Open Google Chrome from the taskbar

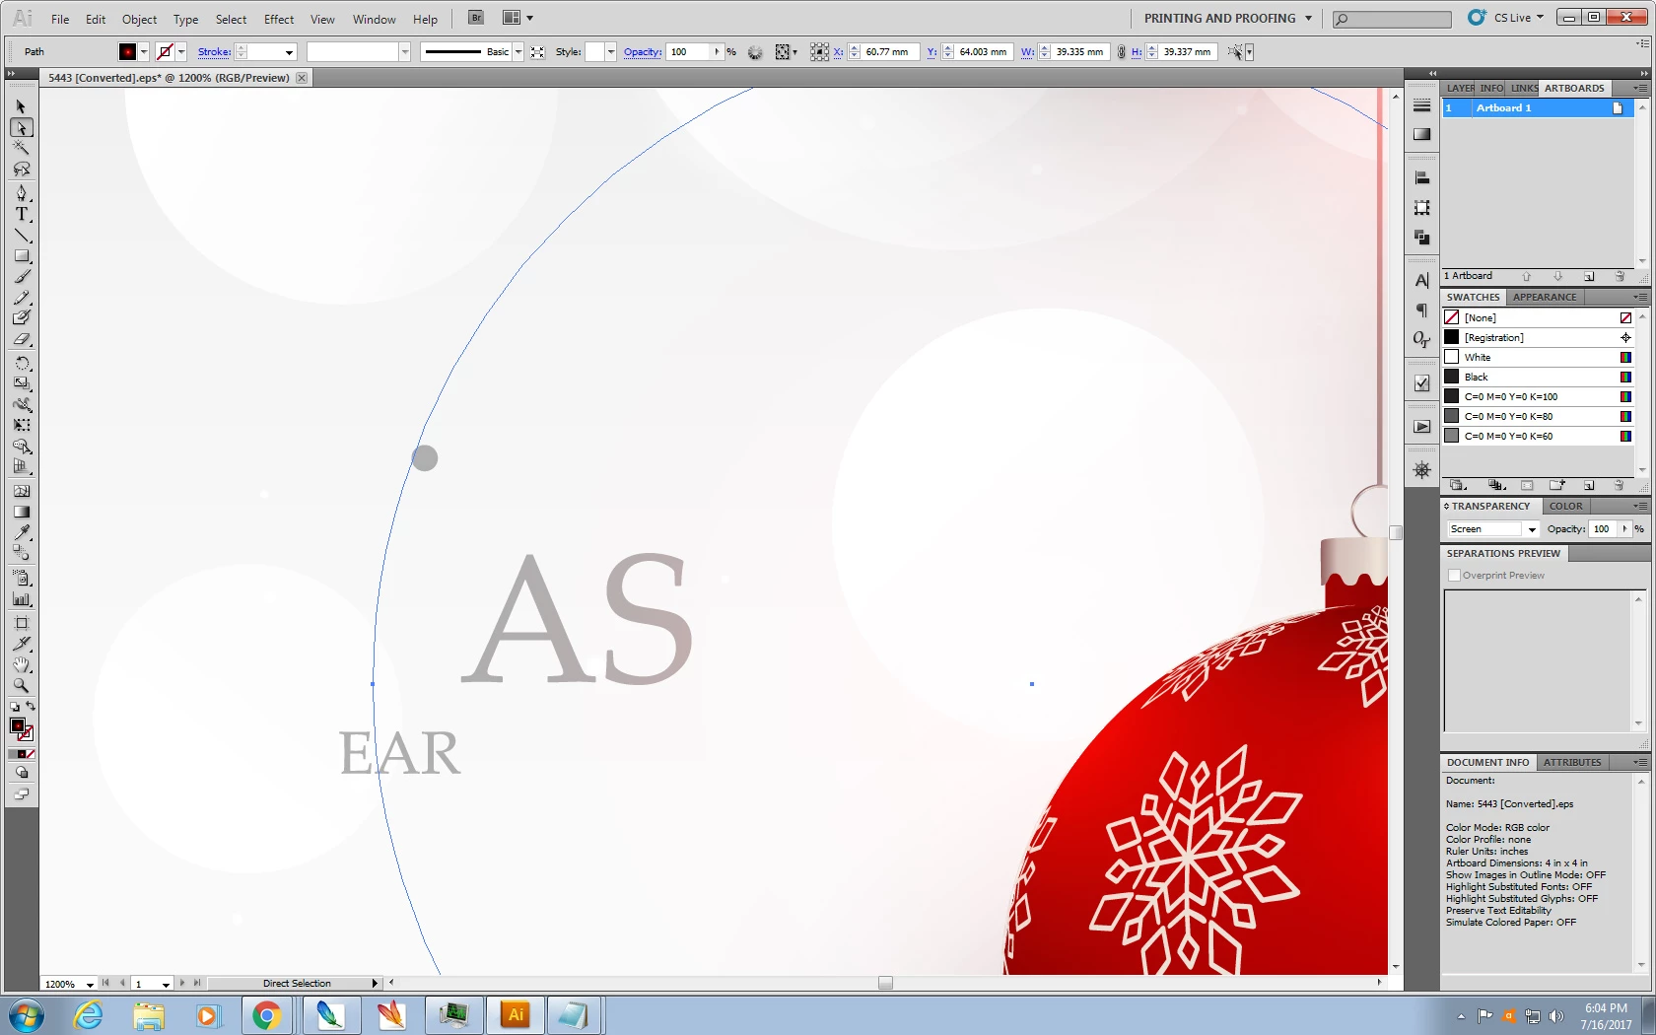(x=266, y=1015)
